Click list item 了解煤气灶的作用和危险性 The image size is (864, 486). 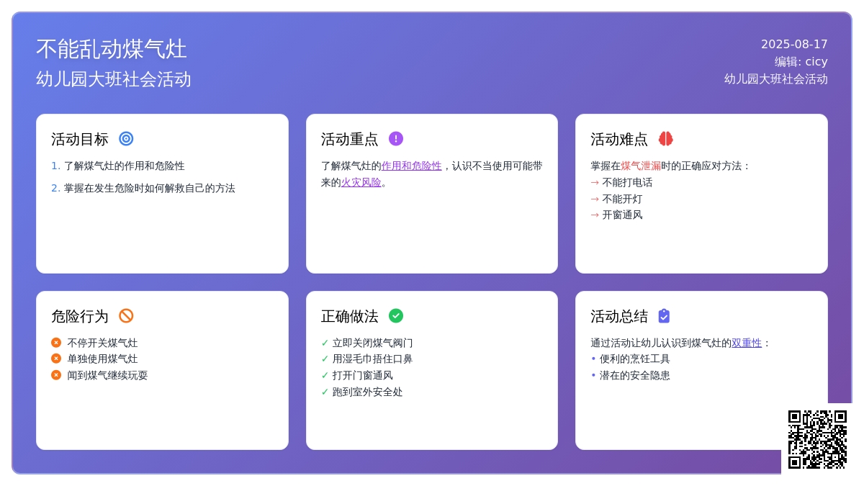coord(125,166)
